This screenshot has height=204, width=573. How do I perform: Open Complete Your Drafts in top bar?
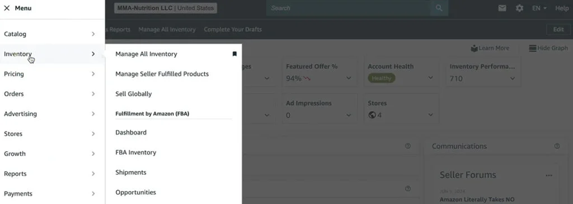pyautogui.click(x=233, y=30)
